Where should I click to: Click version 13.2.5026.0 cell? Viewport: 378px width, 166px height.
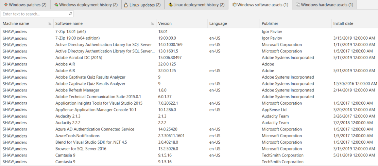click(168, 148)
